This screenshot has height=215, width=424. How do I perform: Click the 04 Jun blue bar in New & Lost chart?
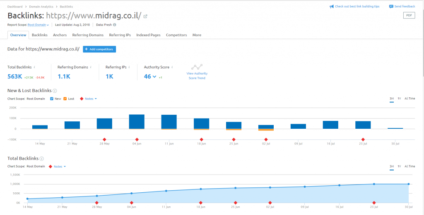pyautogui.click(x=137, y=121)
